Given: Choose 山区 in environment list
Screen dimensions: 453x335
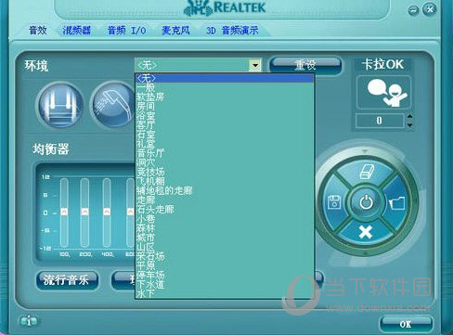Looking at the screenshot, I should coord(225,247).
